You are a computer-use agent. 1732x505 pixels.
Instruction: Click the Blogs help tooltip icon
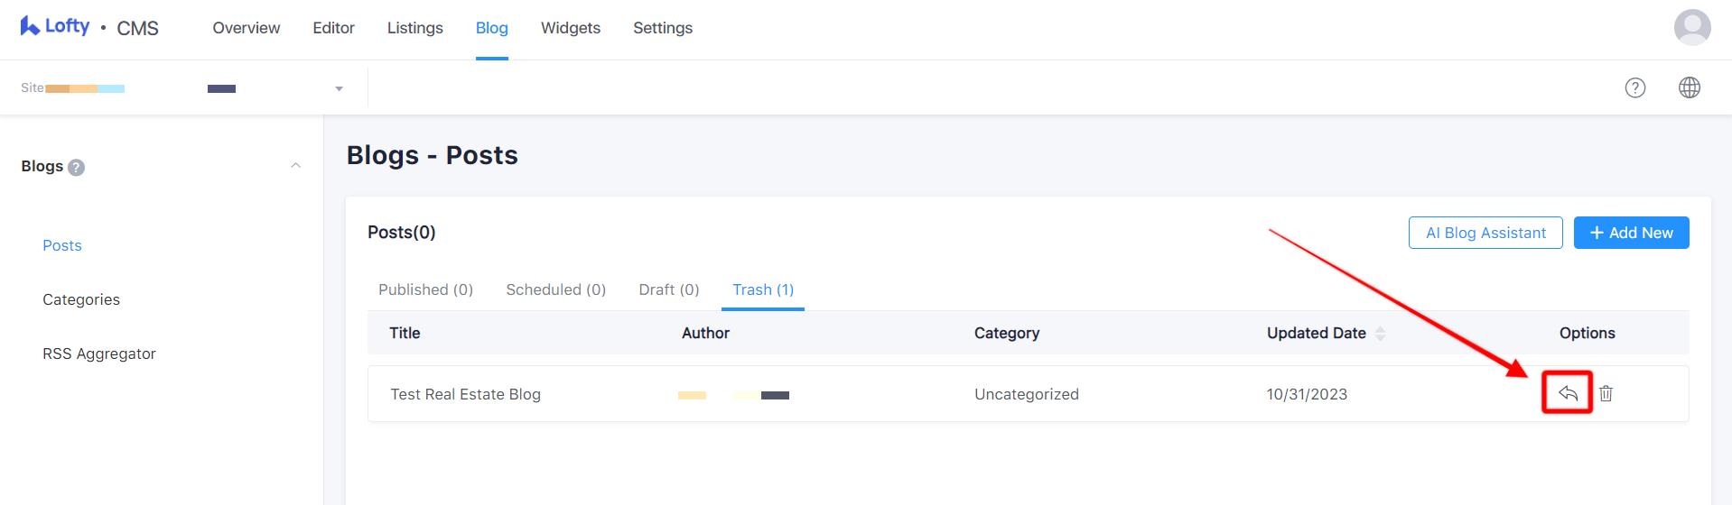coord(77,167)
